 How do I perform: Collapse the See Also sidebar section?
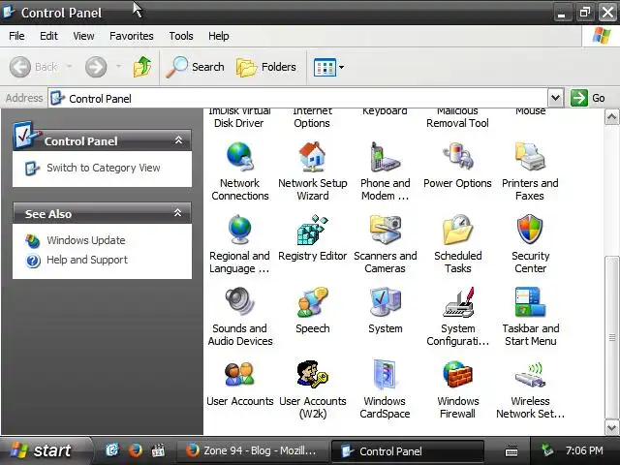pyautogui.click(x=178, y=213)
